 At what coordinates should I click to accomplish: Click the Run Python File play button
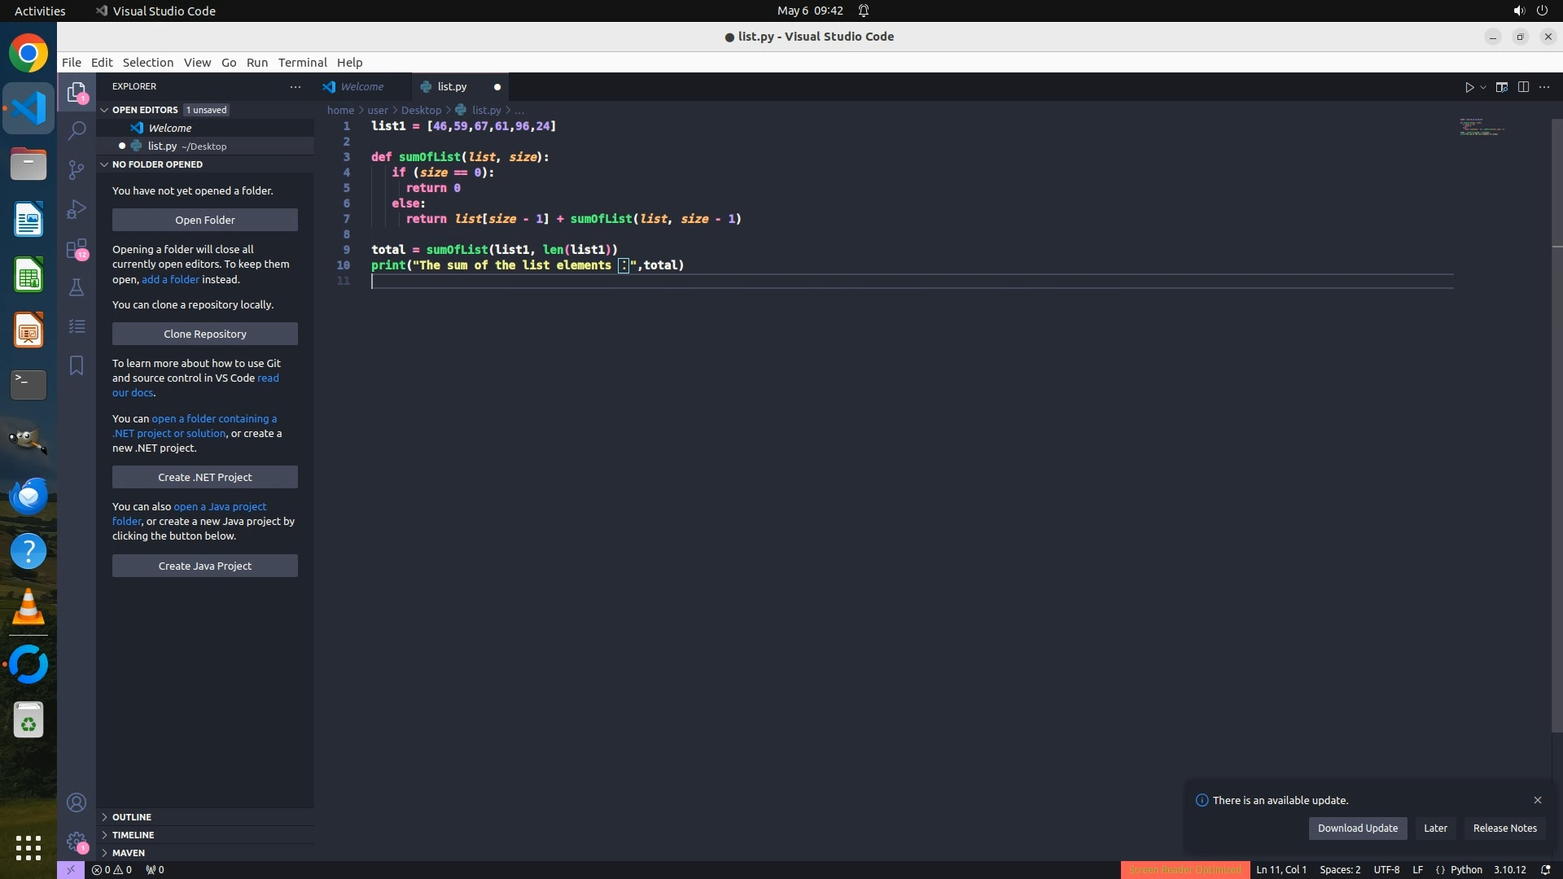coord(1469,87)
